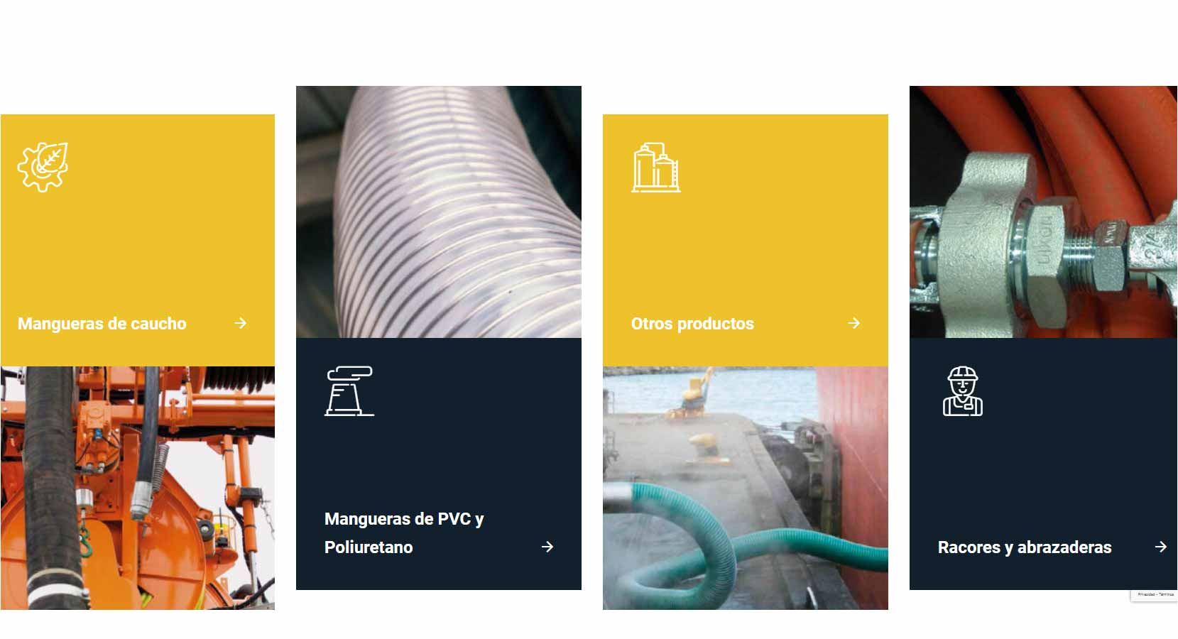
Task: Open Mangueras de PVC y Poliuretano link
Action: click(404, 533)
